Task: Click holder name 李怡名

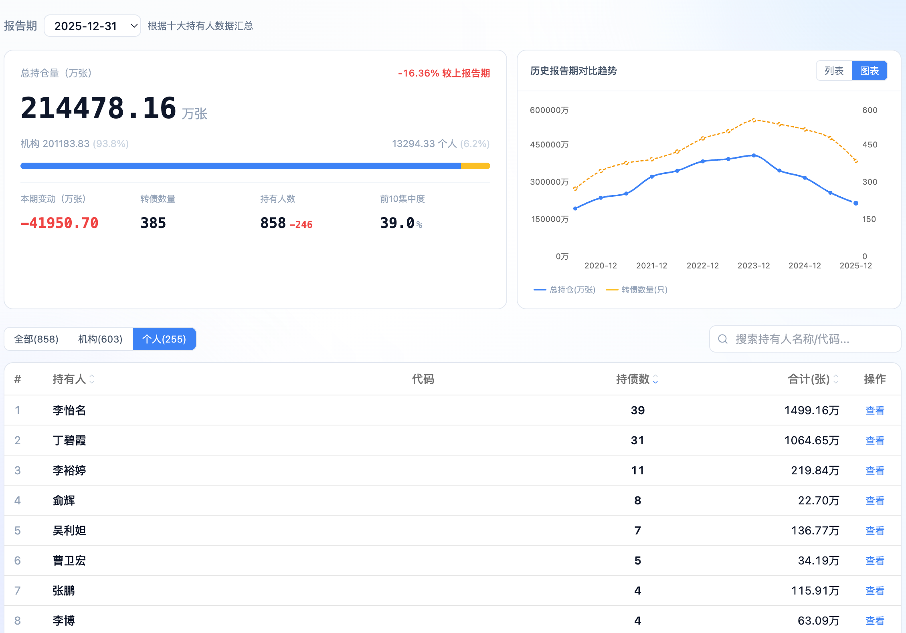Action: 69,410
